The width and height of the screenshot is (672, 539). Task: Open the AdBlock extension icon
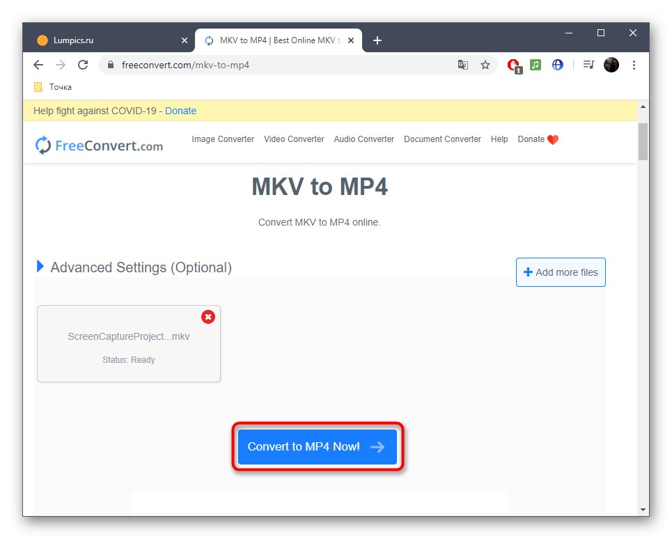[513, 64]
